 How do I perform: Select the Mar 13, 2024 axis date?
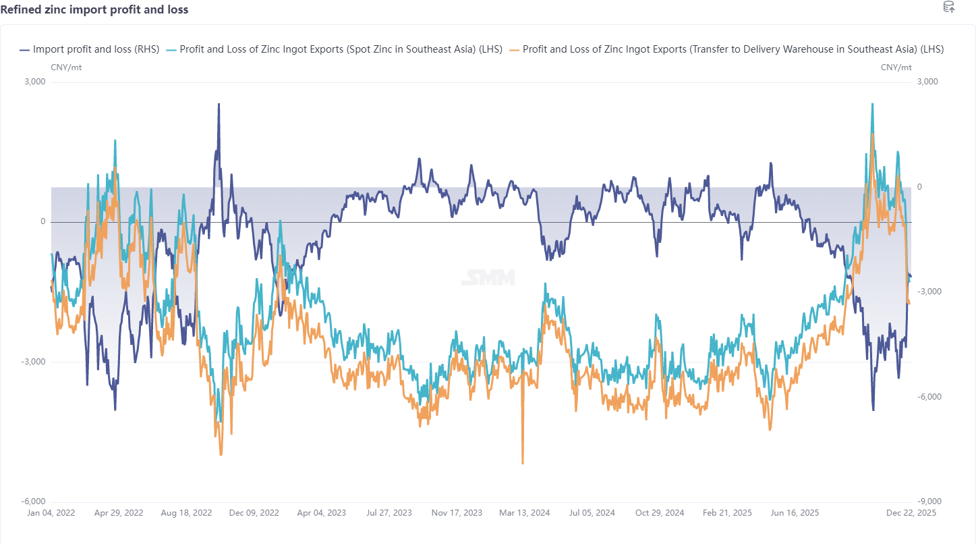(x=525, y=513)
